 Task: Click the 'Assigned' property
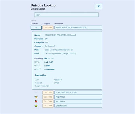tap(58, 80)
